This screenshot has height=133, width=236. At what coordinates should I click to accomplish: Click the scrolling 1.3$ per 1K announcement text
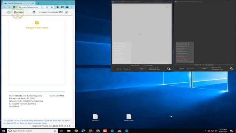pyautogui.click(x=37, y=122)
